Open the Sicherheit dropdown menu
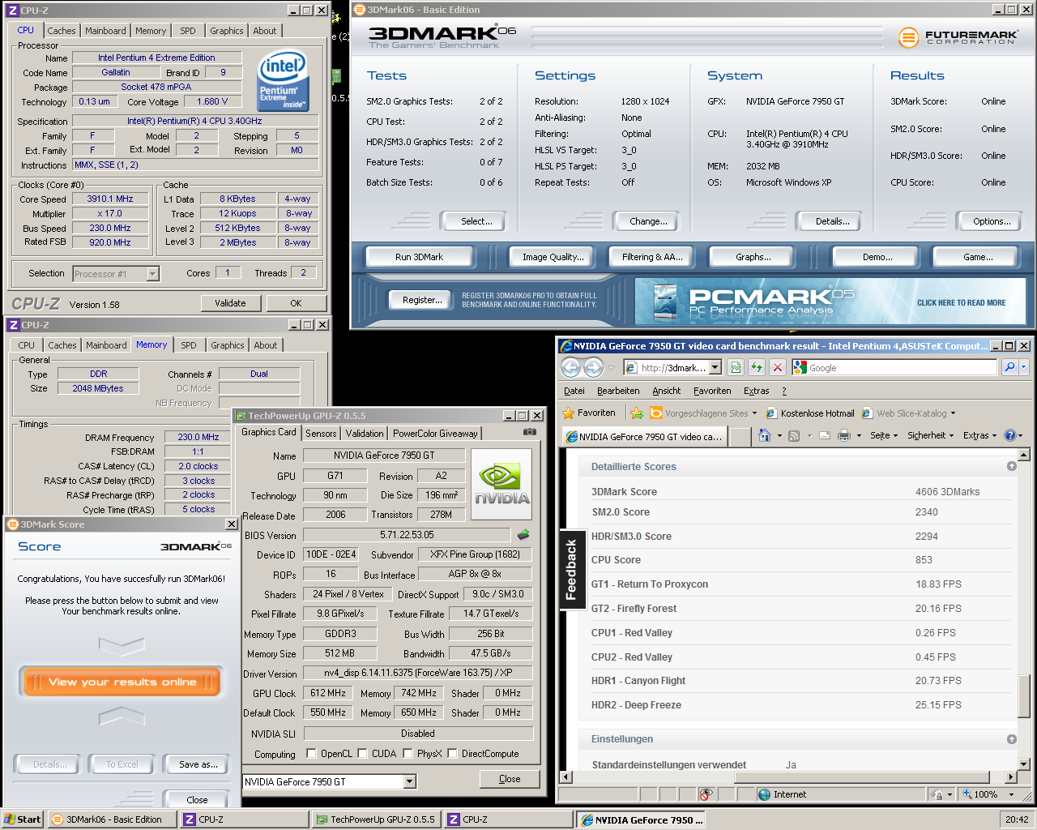 pos(931,435)
